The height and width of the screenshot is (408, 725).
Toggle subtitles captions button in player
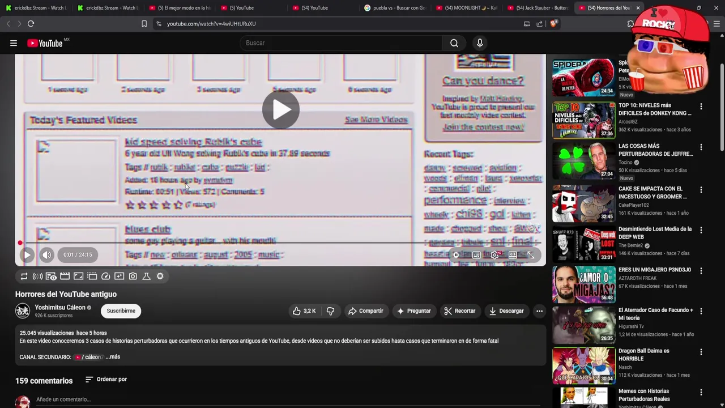[476, 255]
